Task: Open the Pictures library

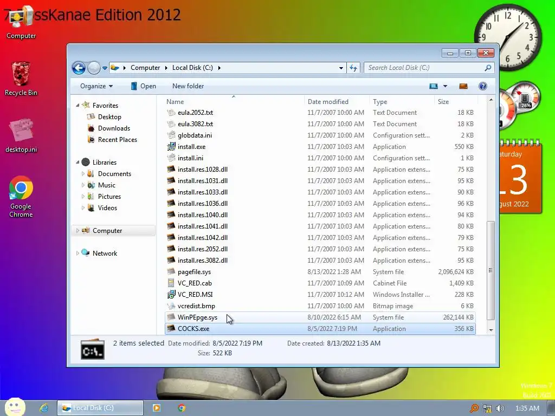Action: tap(109, 196)
